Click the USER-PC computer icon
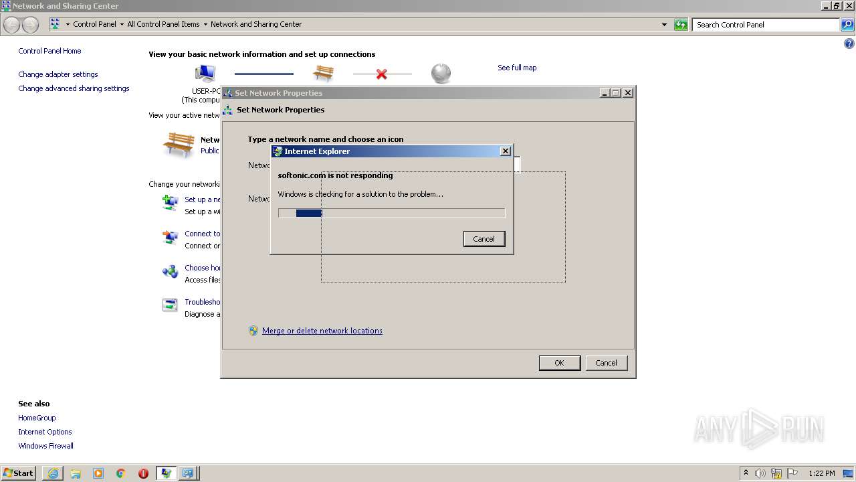Viewport: 856px width, 482px height. click(x=205, y=73)
